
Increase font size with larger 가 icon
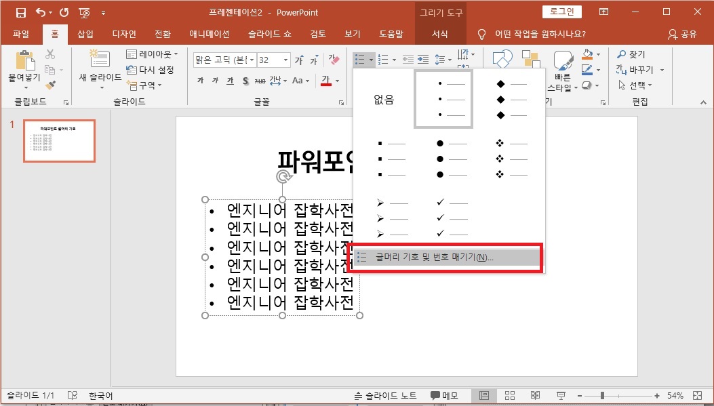tap(299, 60)
